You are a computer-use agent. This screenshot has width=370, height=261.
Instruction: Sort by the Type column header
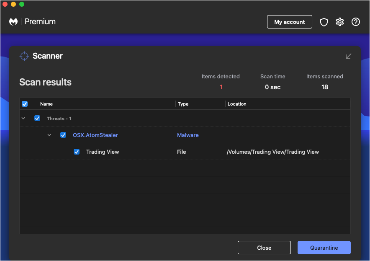pos(183,104)
